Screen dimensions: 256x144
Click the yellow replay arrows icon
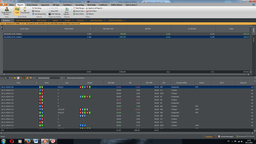pyautogui.click(x=15, y=78)
